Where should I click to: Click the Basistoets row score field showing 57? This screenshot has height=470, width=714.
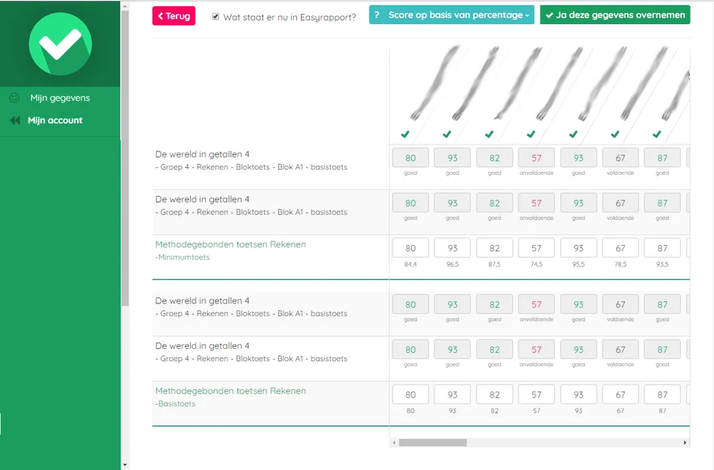[537, 394]
